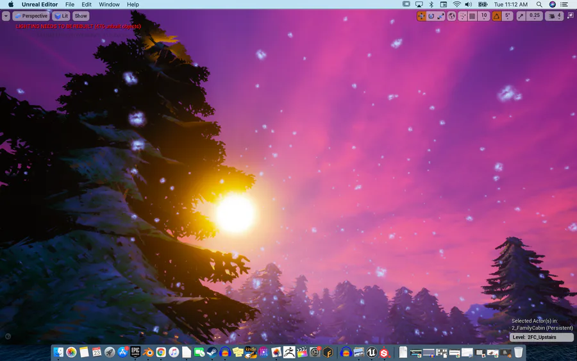The image size is (577, 361).
Task: Open the App Store from dock
Action: click(x=122, y=352)
